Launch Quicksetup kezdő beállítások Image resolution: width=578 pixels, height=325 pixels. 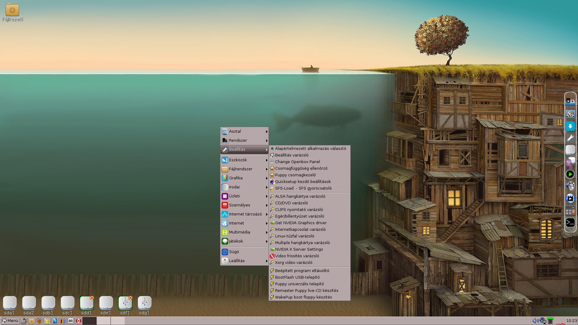click(x=309, y=182)
